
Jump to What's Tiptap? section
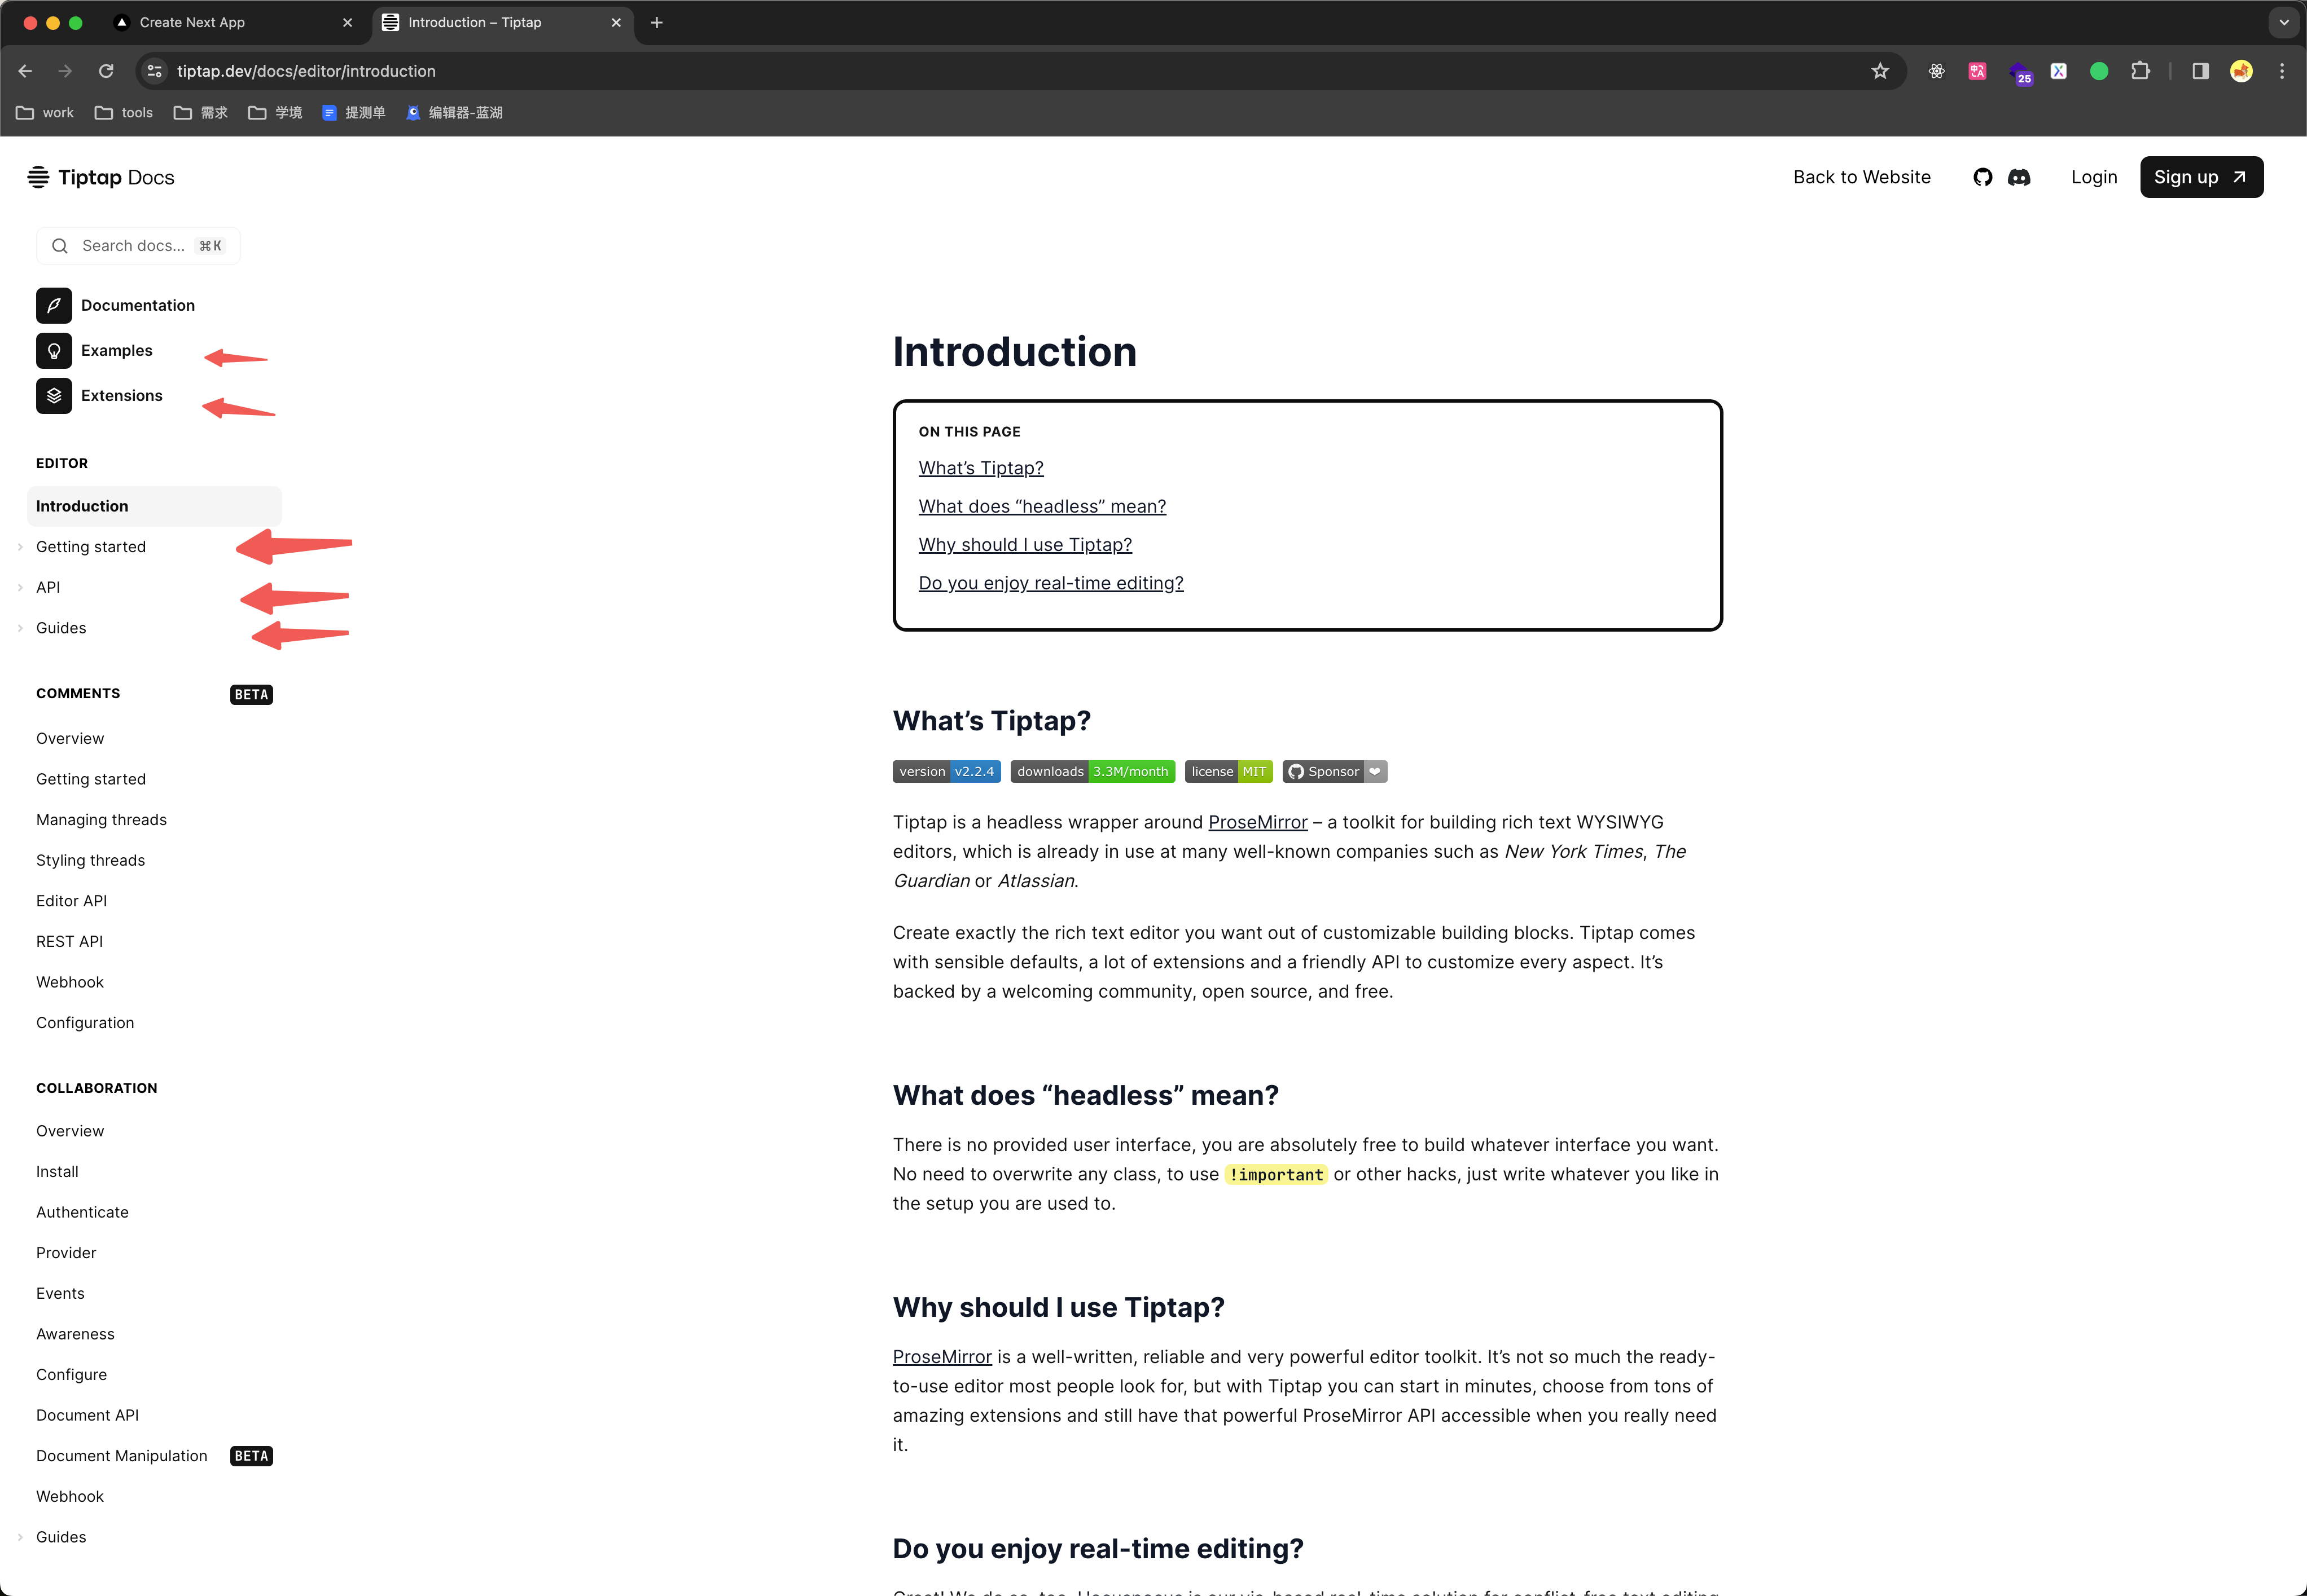[x=980, y=468]
